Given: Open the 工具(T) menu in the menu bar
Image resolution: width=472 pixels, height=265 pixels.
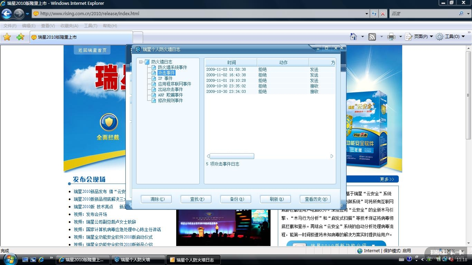Looking at the screenshot, I should click(91, 26).
